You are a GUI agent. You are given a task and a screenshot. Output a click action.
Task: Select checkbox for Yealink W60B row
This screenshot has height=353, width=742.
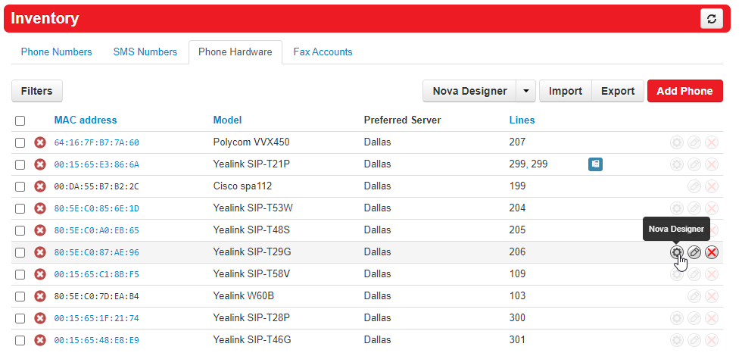click(x=20, y=296)
